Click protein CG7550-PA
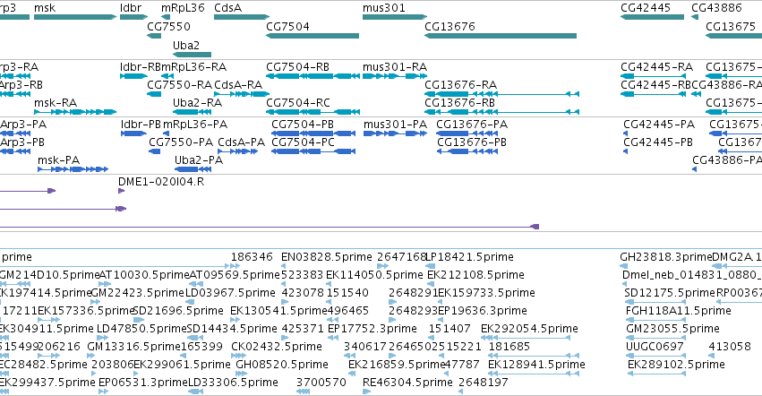The image size is (762, 396). 155,151
